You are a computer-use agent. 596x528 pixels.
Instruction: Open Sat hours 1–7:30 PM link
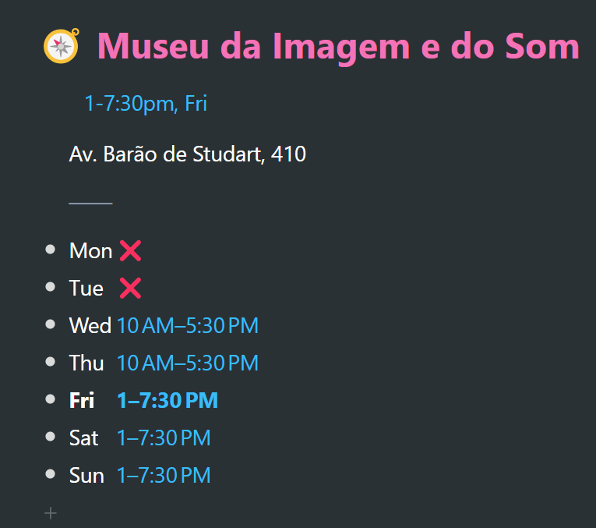tap(164, 438)
